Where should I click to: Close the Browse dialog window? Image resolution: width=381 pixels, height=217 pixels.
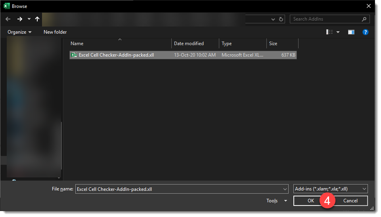click(x=369, y=6)
